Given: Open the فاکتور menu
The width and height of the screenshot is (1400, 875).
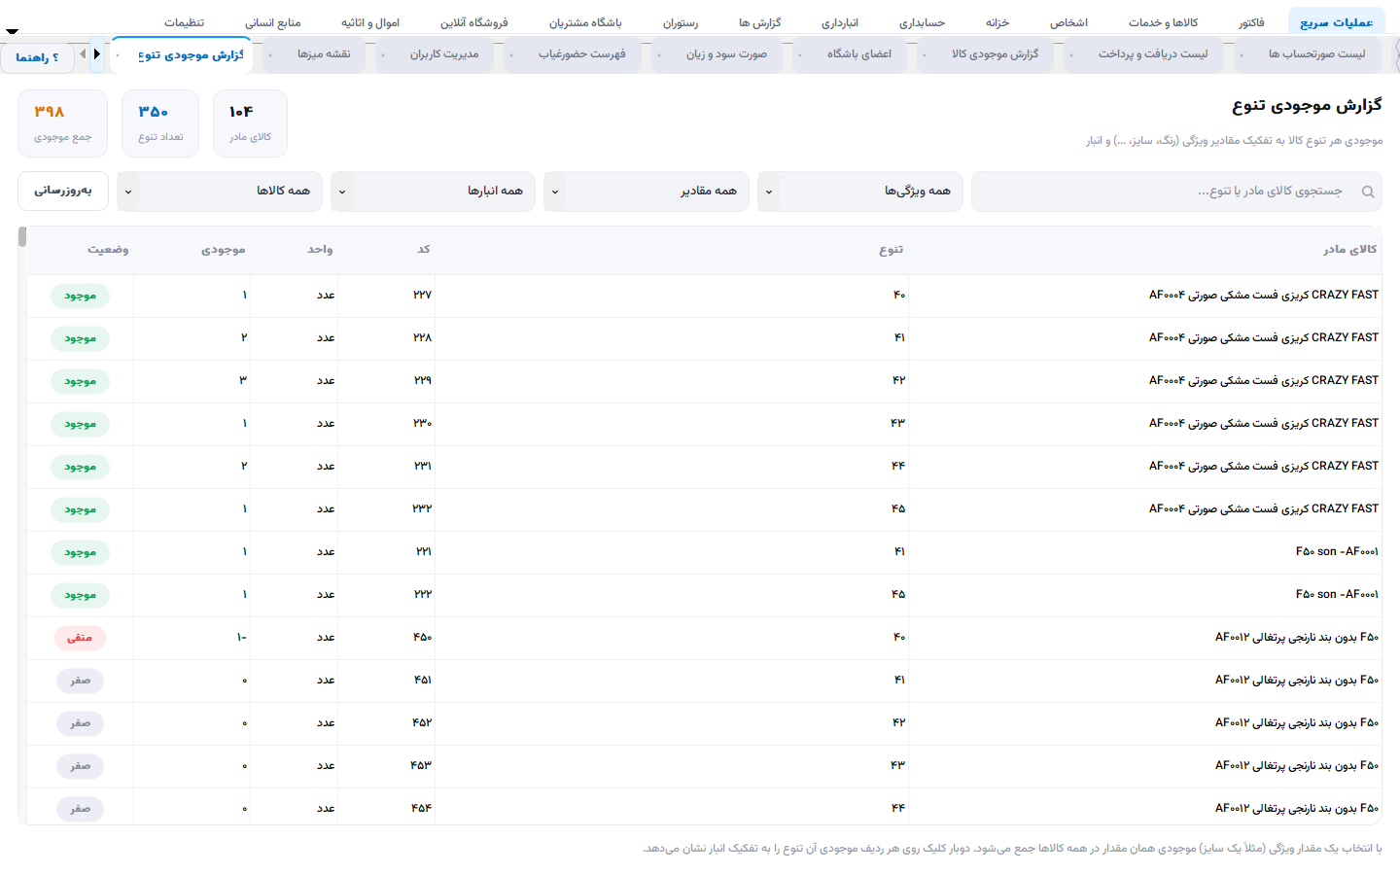Looking at the screenshot, I should (x=1251, y=22).
